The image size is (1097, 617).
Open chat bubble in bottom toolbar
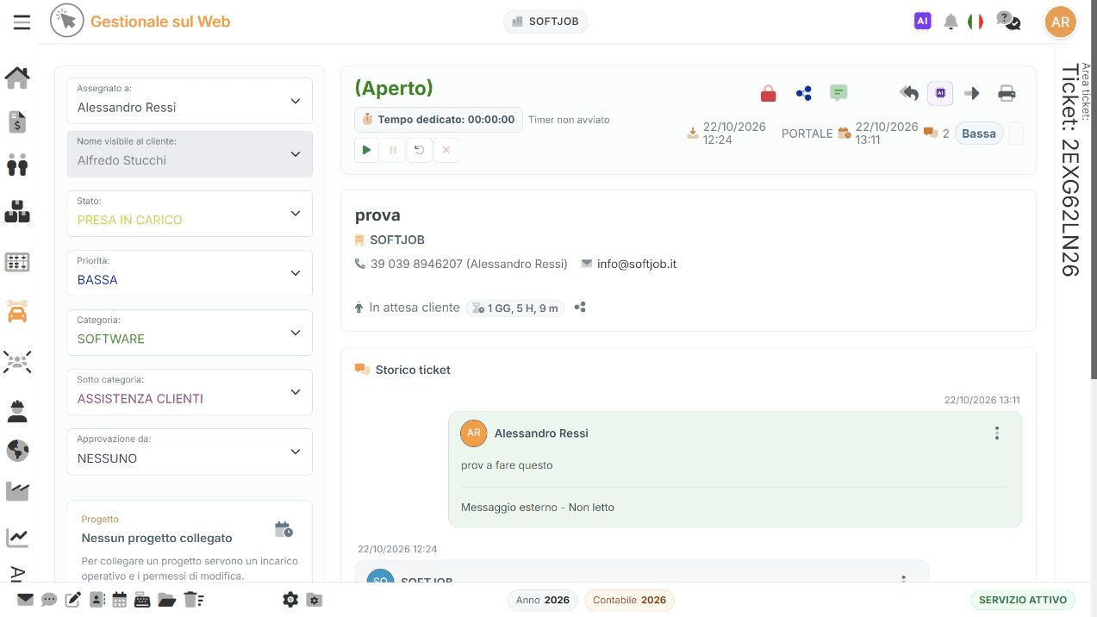49,600
